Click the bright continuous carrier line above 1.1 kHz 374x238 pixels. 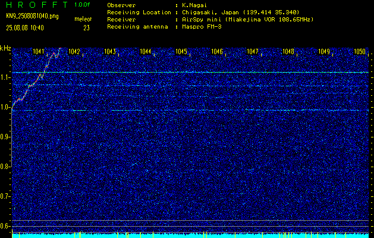[190, 72]
